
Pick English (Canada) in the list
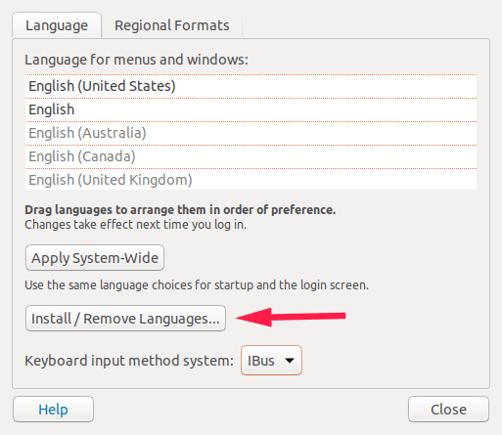[x=251, y=156]
